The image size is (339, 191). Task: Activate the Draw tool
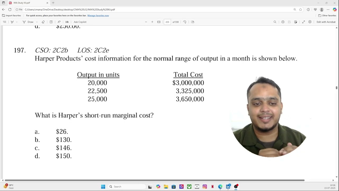pos(28,22)
